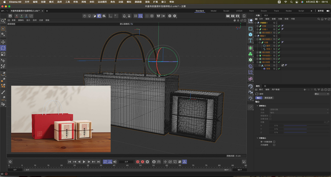The height and width of the screenshot is (177, 331).
Task: Activate the live selection arrow tool
Action: point(3,29)
